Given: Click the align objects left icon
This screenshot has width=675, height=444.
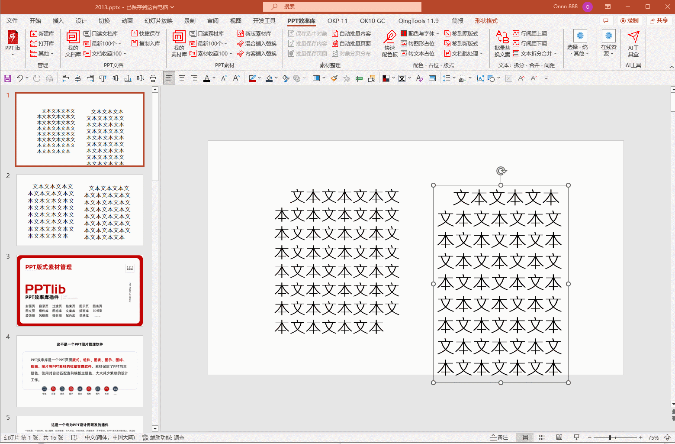Looking at the screenshot, I should pos(65,78).
